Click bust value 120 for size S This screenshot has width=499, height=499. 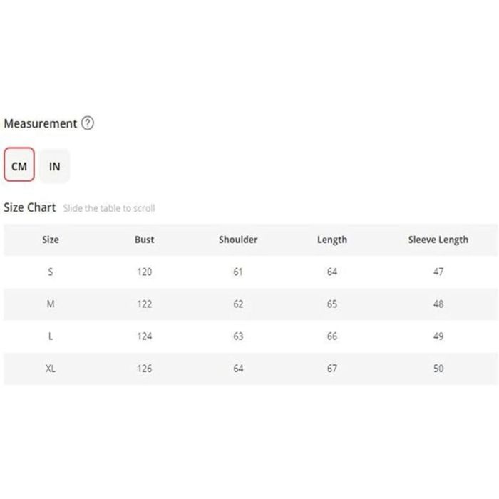145,272
